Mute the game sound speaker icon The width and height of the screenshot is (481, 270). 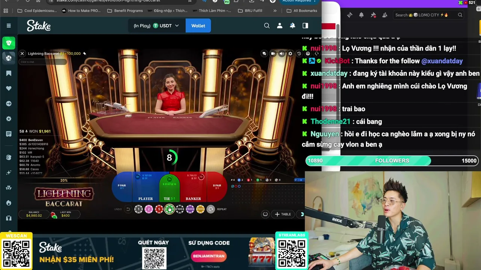(281, 54)
